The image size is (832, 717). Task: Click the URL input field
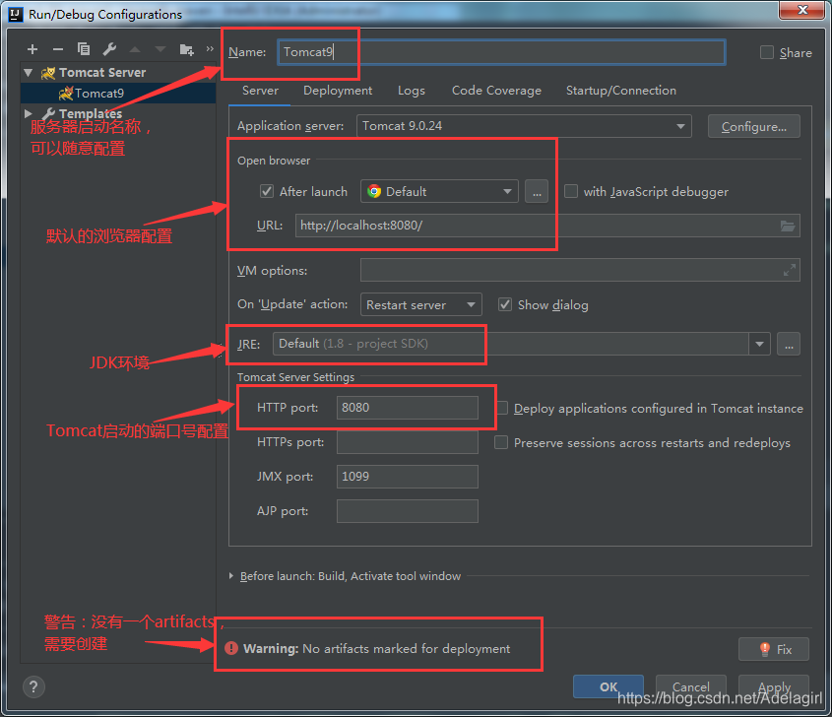[x=547, y=226]
